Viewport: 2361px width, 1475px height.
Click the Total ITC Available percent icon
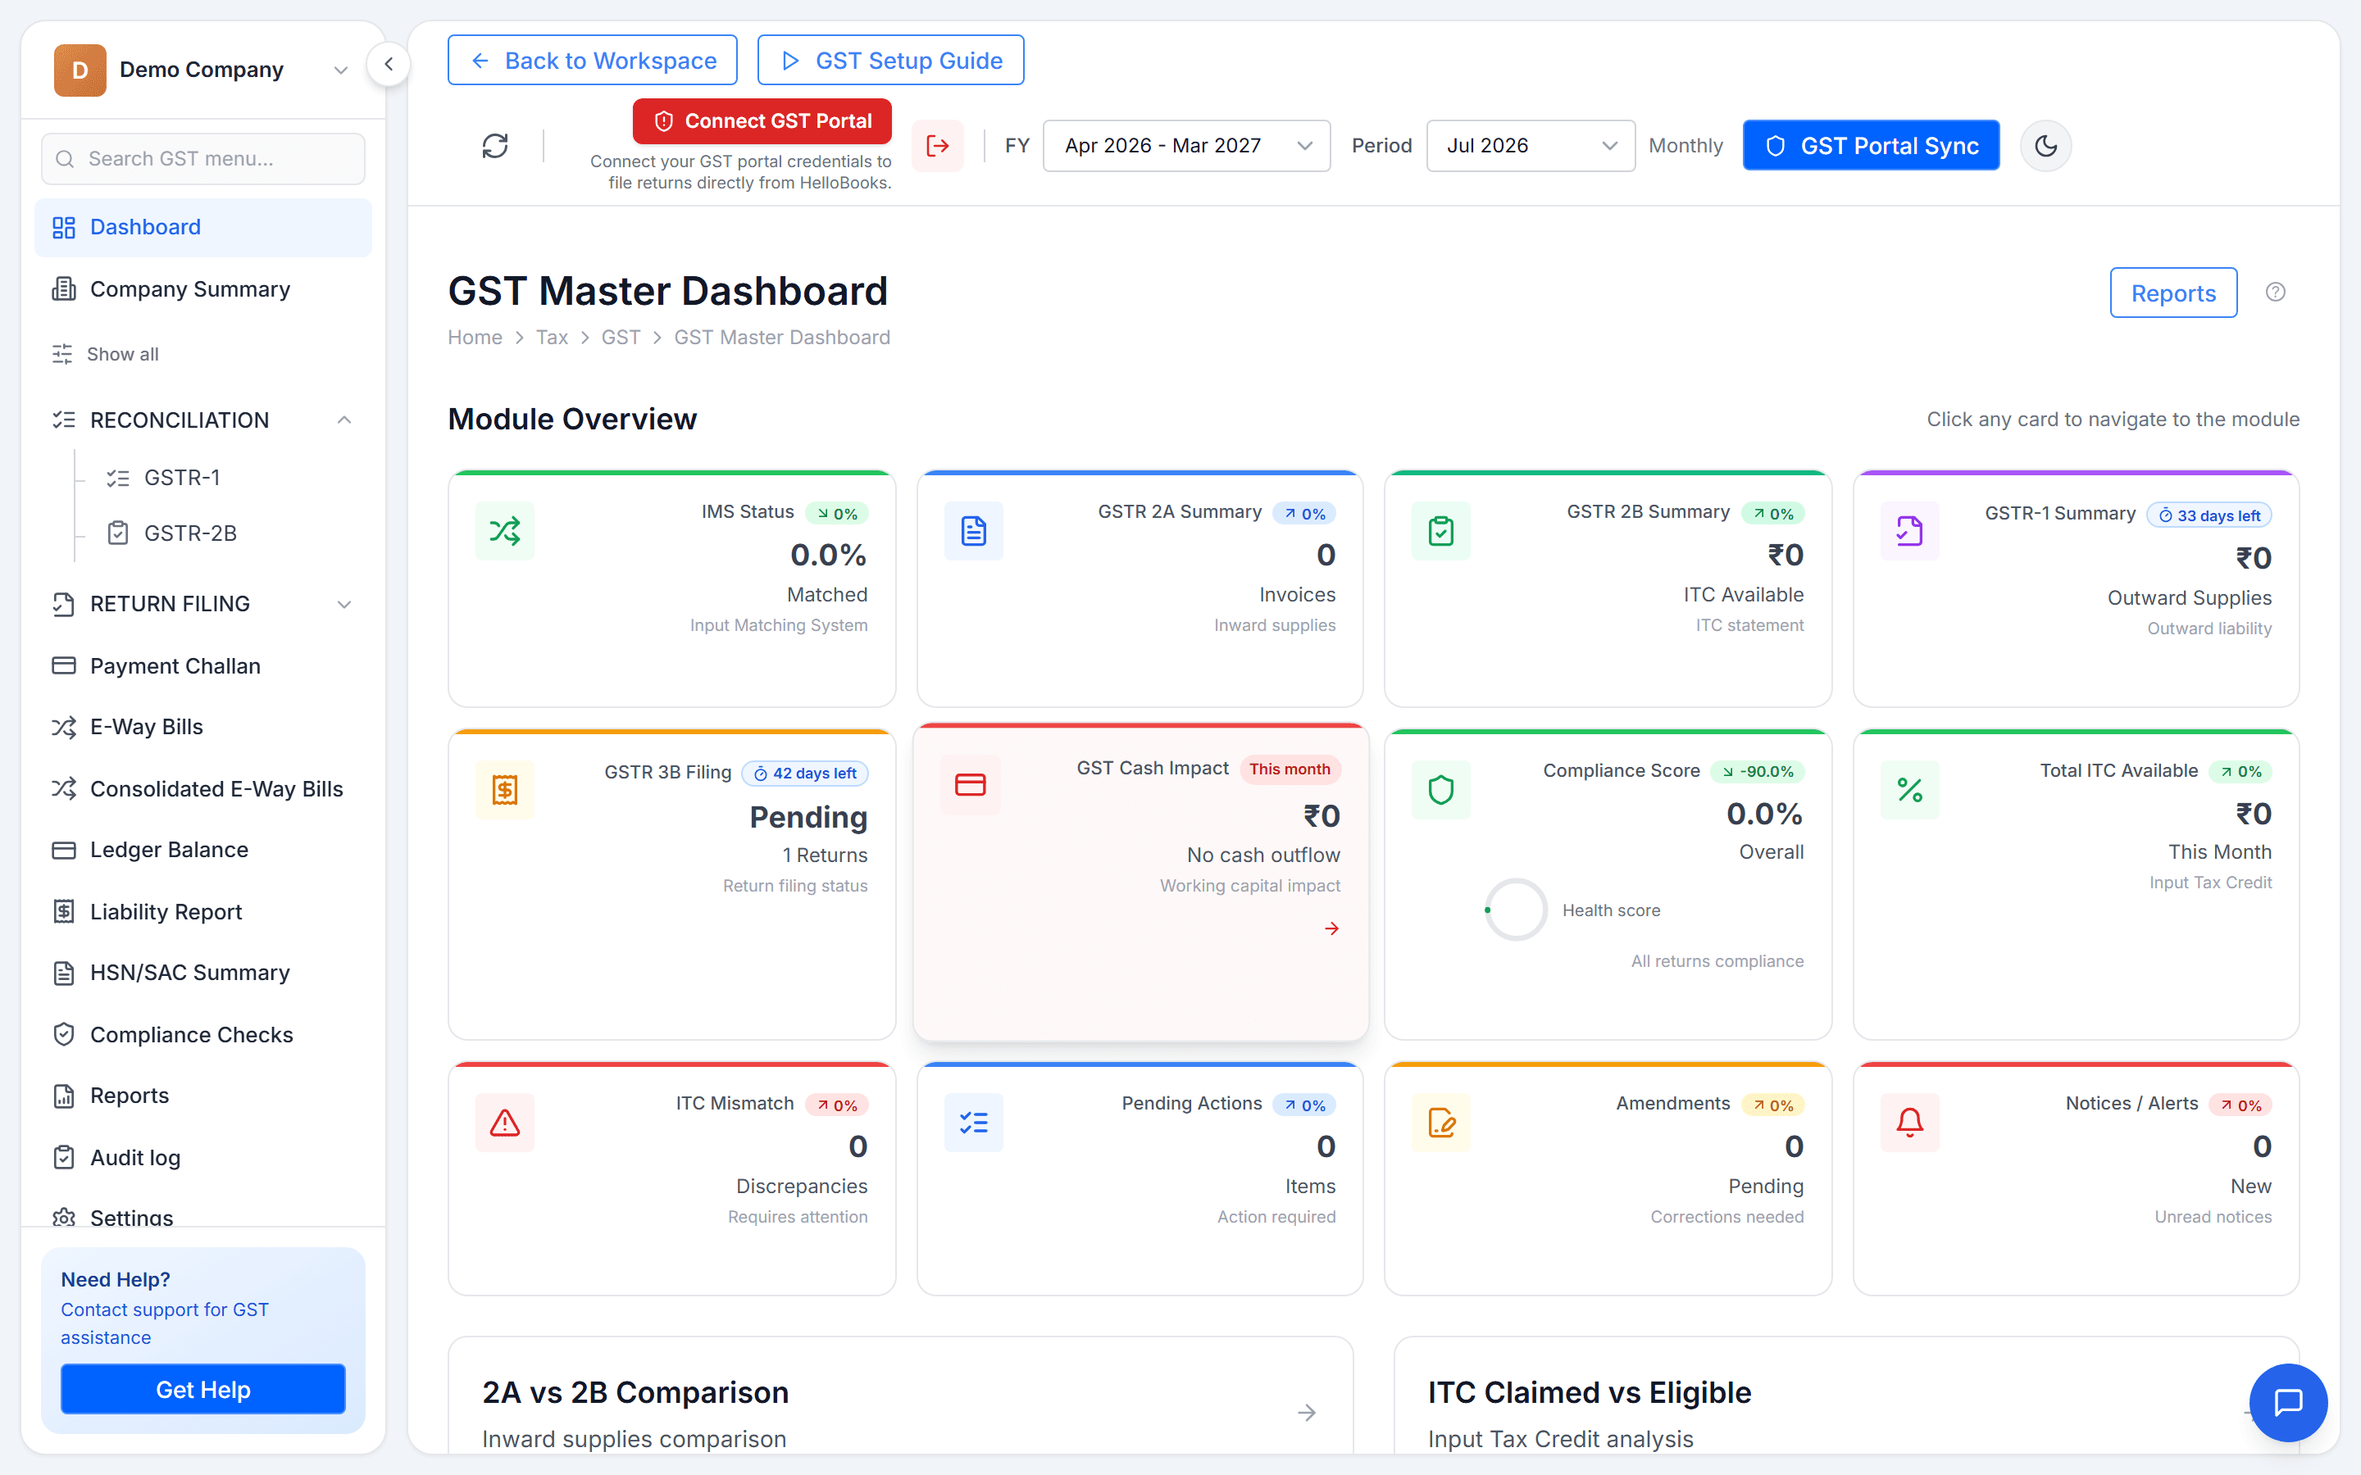pyautogui.click(x=1909, y=790)
